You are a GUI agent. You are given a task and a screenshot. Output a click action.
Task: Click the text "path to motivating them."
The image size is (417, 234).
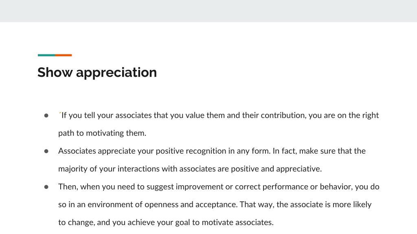pyautogui.click(x=102, y=133)
